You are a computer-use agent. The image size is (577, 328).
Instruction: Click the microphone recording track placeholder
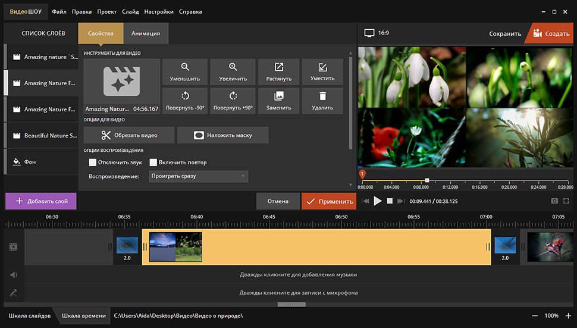(x=299, y=293)
